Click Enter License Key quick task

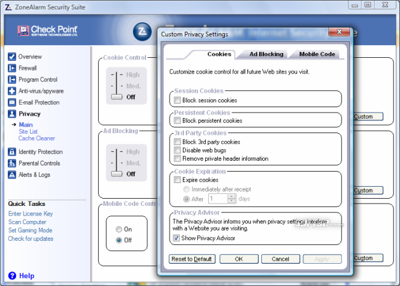(x=31, y=214)
